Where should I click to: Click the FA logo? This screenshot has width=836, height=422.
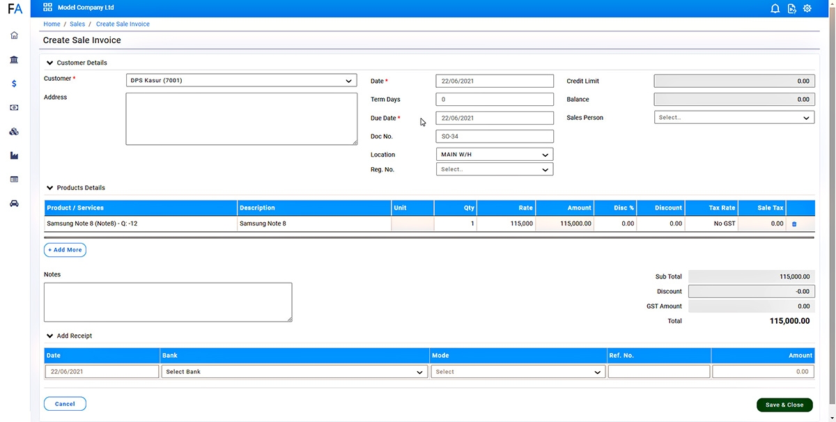[15, 9]
